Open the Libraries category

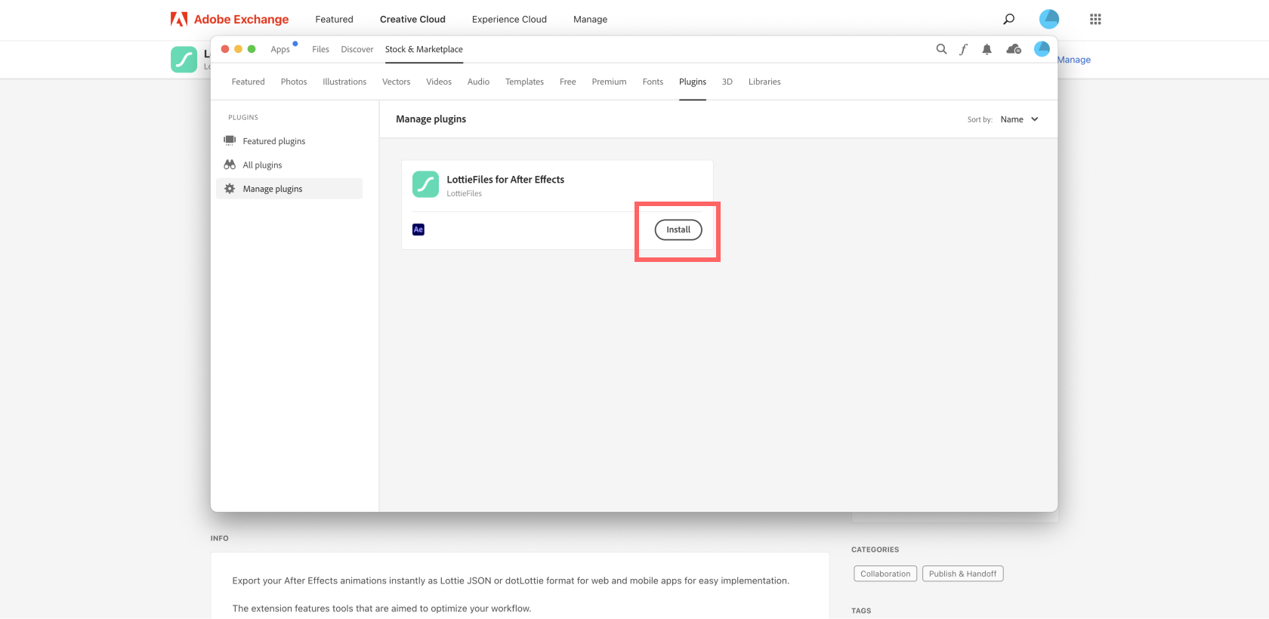pyautogui.click(x=764, y=82)
